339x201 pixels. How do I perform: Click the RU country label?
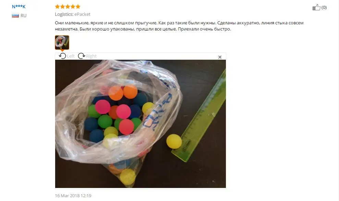click(x=23, y=15)
